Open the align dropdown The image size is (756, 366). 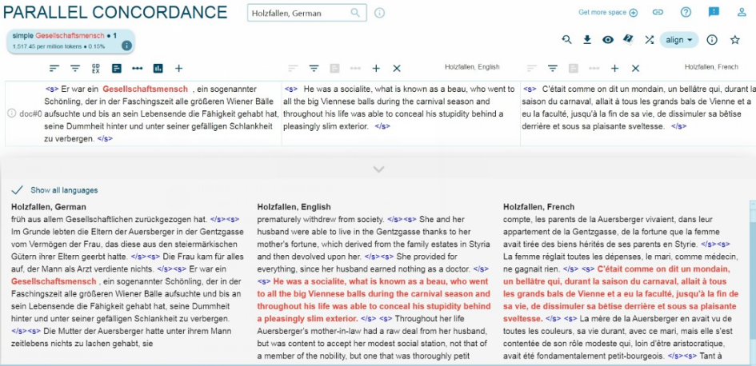679,40
